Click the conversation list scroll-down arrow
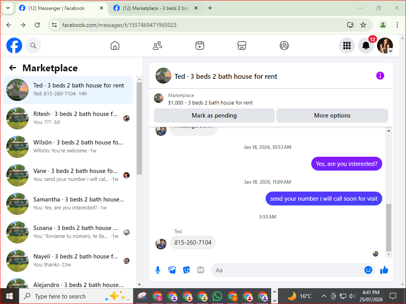The image size is (406, 304). click(139, 285)
